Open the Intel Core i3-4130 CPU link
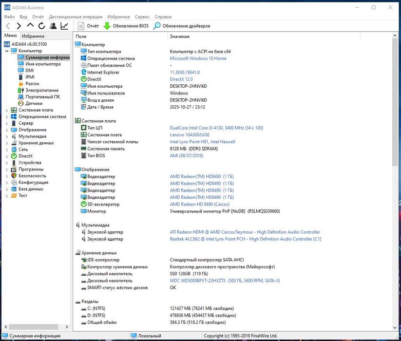 [x=216, y=128]
